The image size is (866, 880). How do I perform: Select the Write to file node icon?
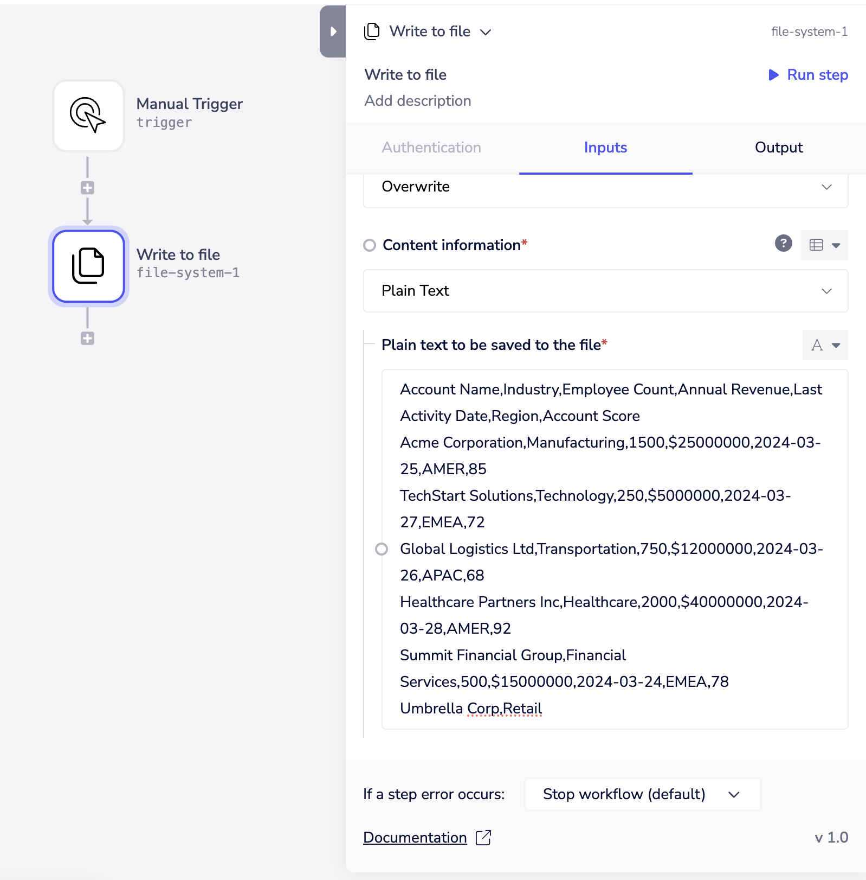[x=88, y=266]
